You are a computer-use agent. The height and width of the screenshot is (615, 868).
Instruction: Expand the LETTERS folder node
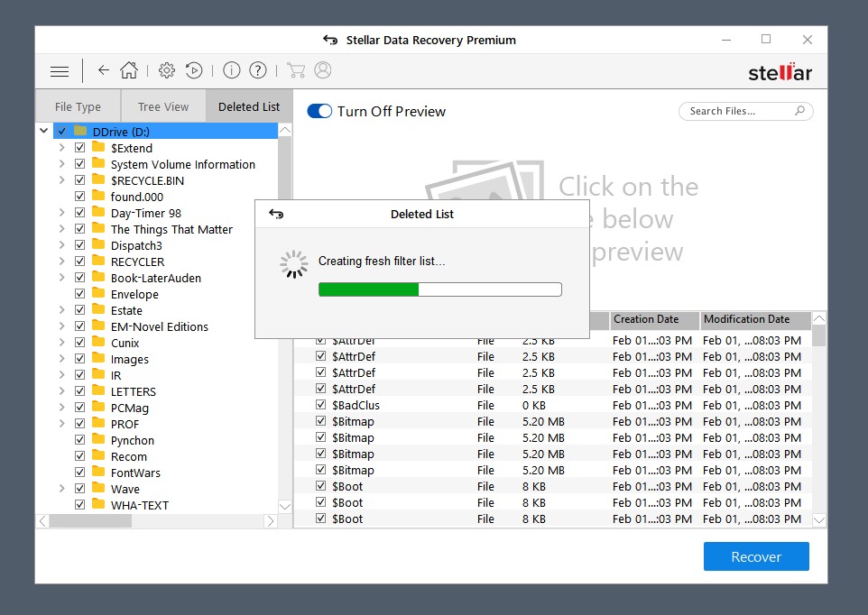pyautogui.click(x=61, y=391)
